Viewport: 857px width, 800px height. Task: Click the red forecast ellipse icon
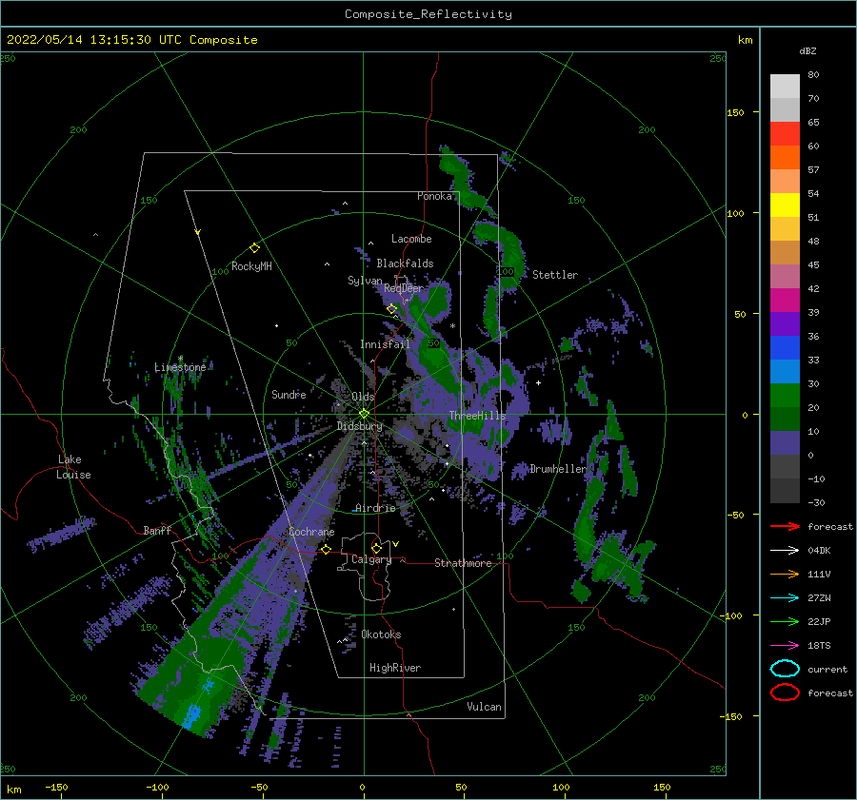click(785, 693)
